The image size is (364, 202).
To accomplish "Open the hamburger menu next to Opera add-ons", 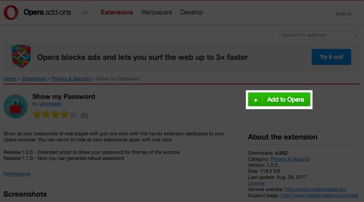I will [85, 13].
